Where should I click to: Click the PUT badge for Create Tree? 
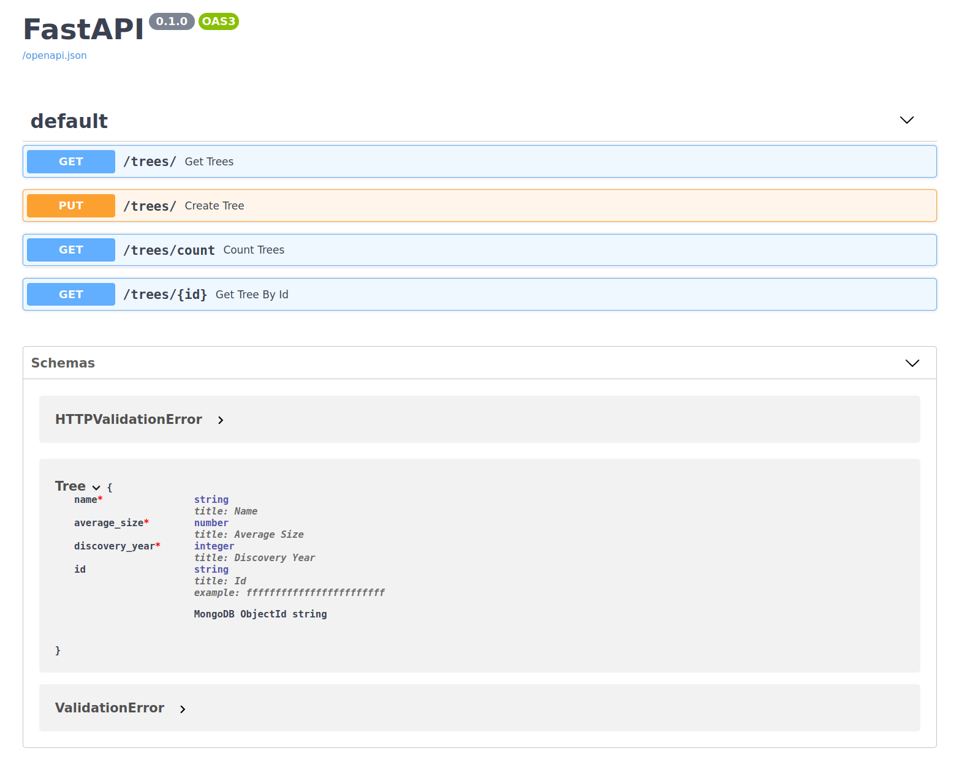coord(71,206)
